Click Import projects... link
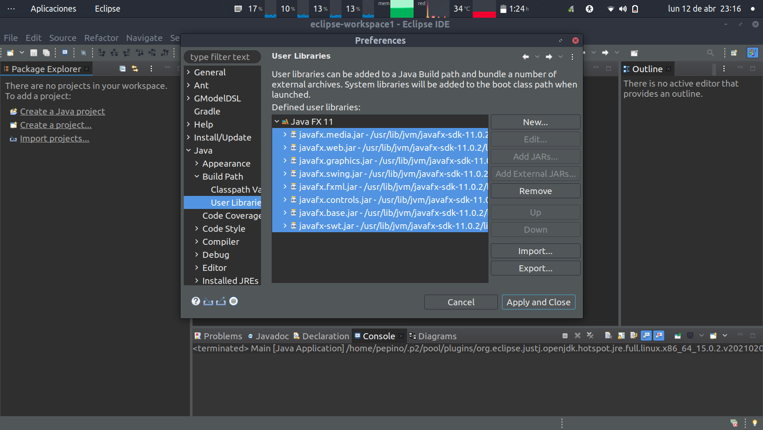Screen dimensions: 763x430 [54, 138]
